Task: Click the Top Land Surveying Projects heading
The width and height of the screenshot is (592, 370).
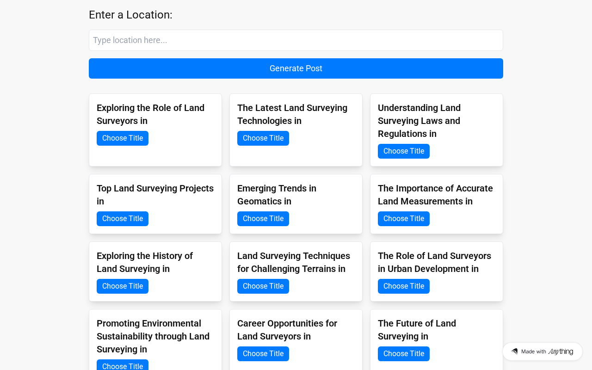Action: click(x=155, y=195)
